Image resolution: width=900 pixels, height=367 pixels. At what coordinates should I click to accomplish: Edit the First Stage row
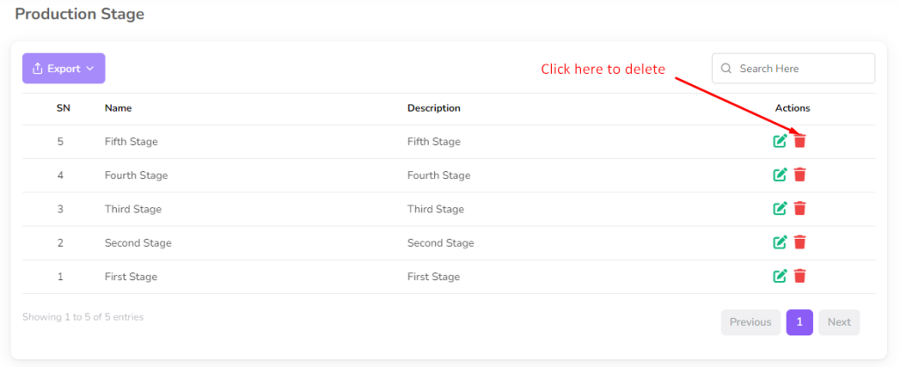click(780, 277)
